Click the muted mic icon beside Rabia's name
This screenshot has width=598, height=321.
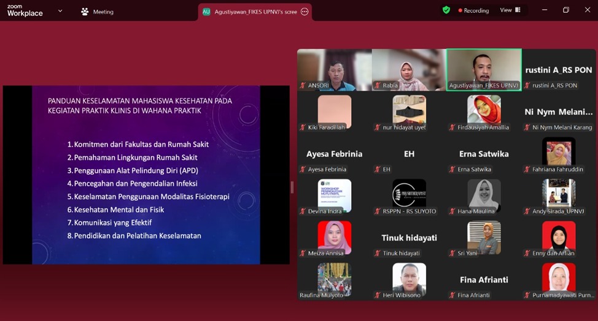tap(378, 86)
